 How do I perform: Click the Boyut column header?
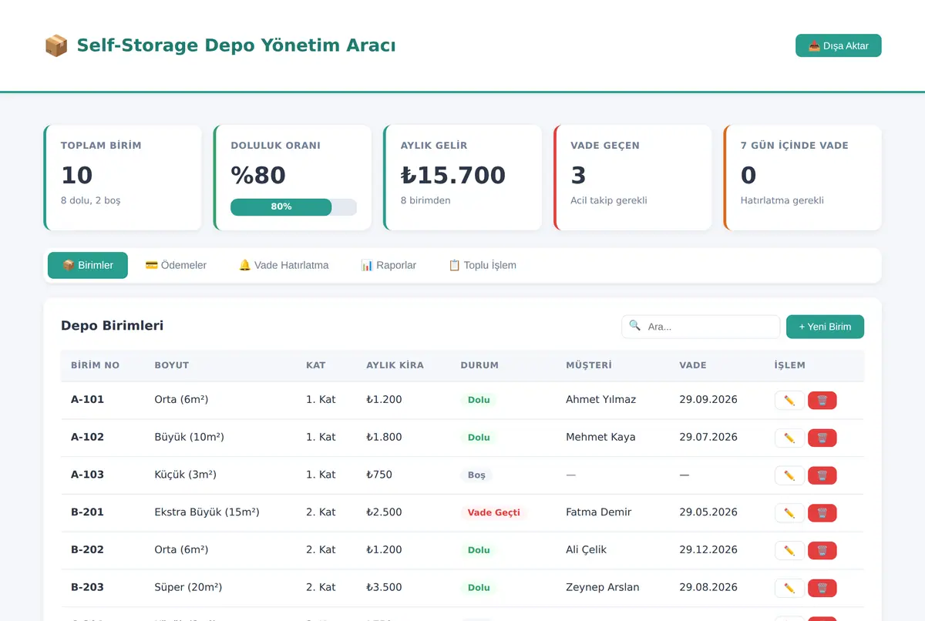click(172, 365)
